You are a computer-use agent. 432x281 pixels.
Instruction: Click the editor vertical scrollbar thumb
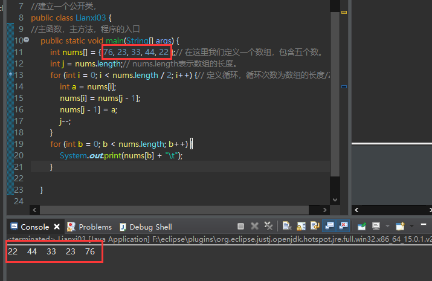pos(335,94)
